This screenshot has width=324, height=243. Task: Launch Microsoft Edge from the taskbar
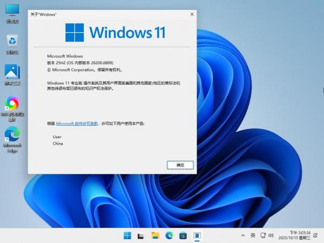coord(169,235)
